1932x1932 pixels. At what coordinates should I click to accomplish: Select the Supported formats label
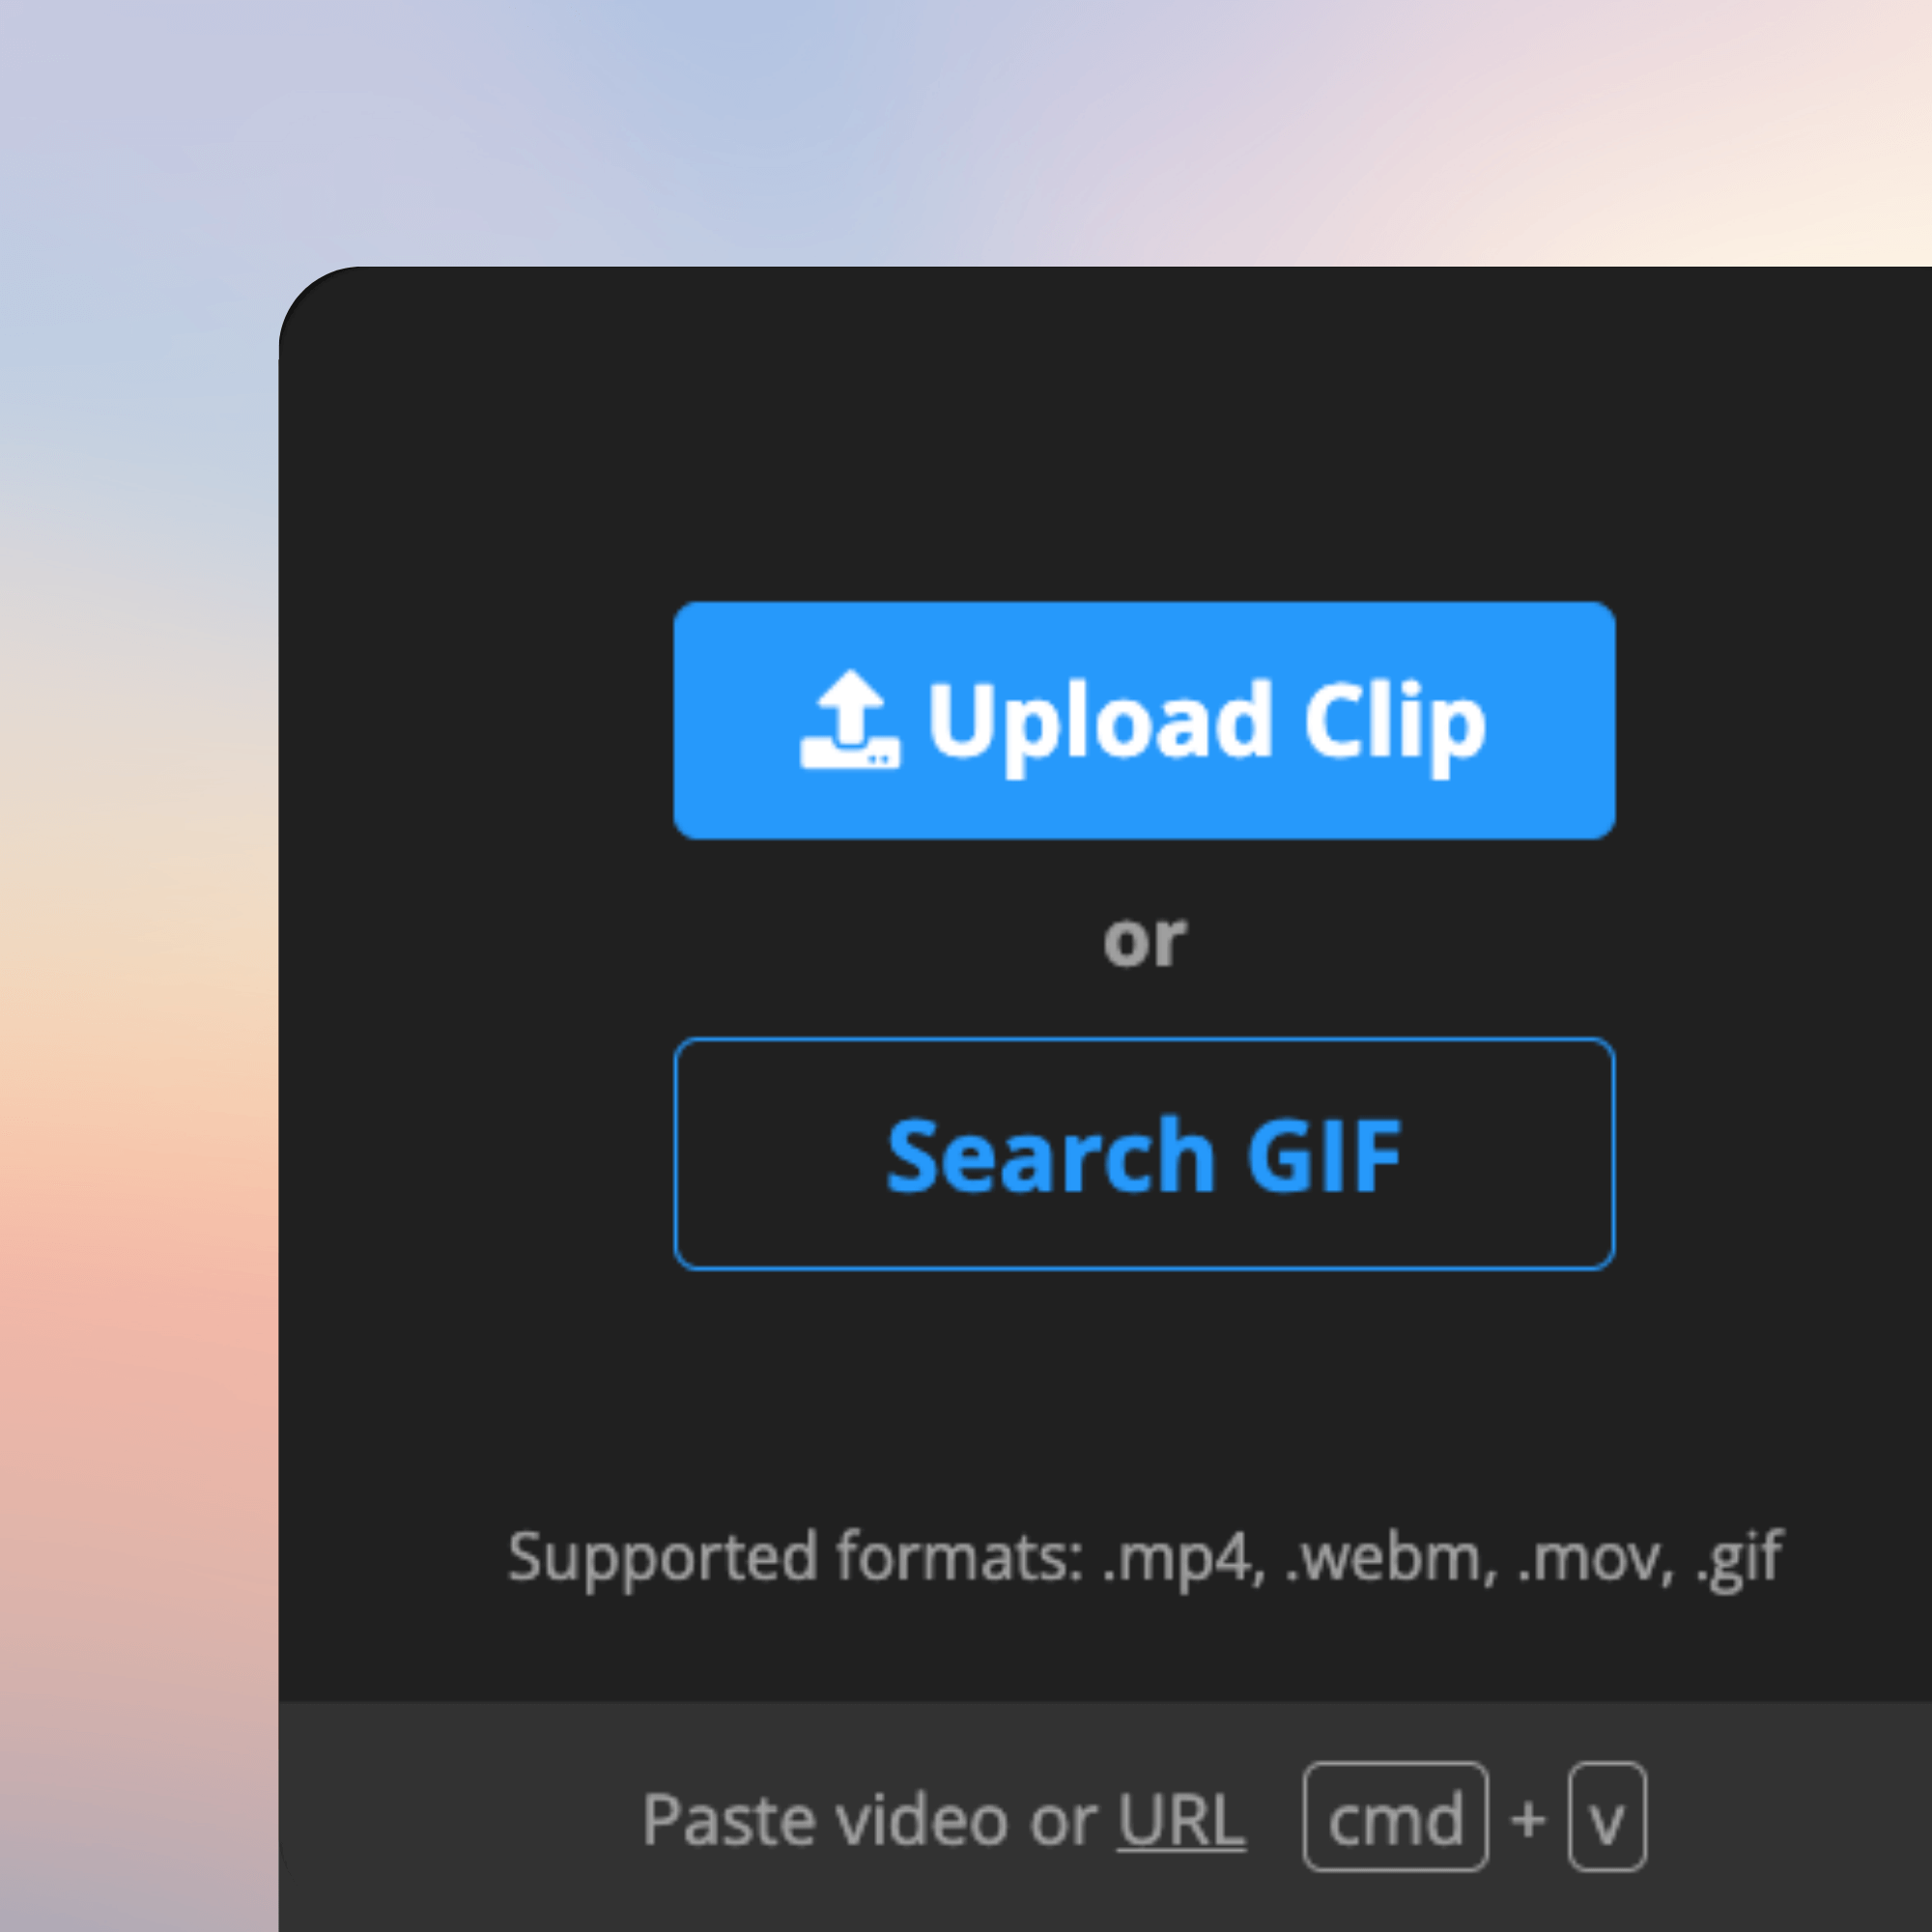796,1558
